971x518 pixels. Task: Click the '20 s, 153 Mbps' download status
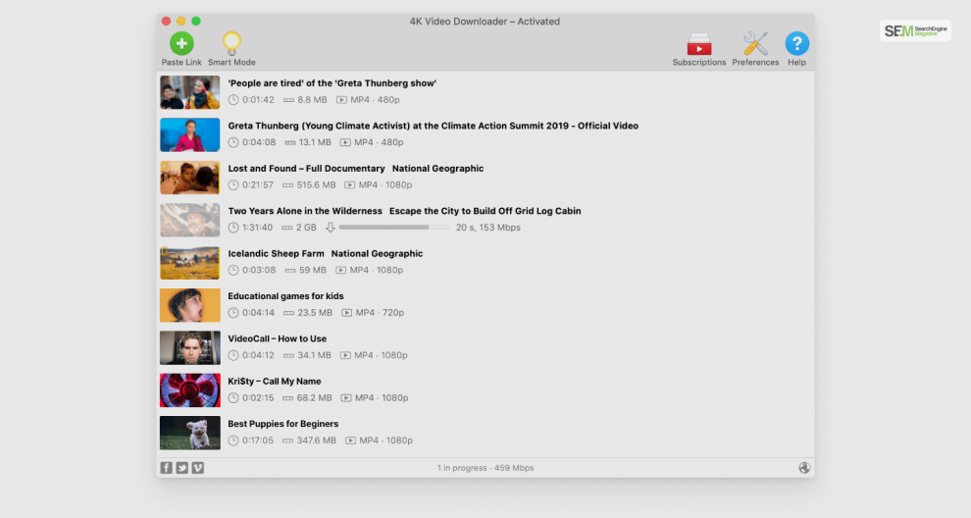[x=488, y=228]
